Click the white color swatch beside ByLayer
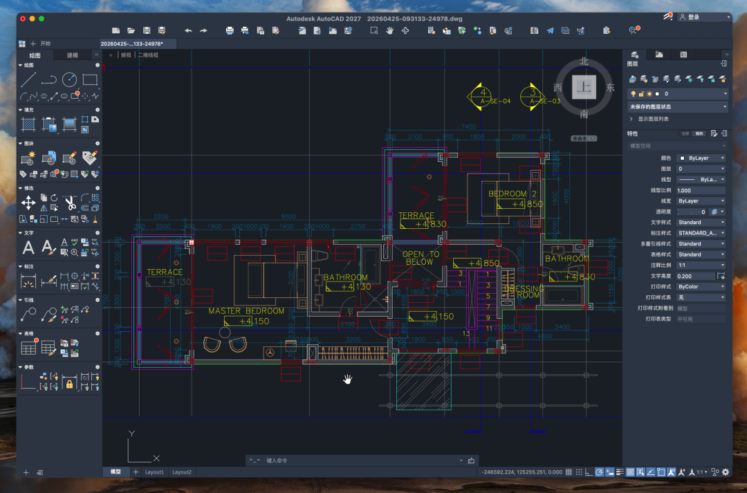 pos(682,158)
